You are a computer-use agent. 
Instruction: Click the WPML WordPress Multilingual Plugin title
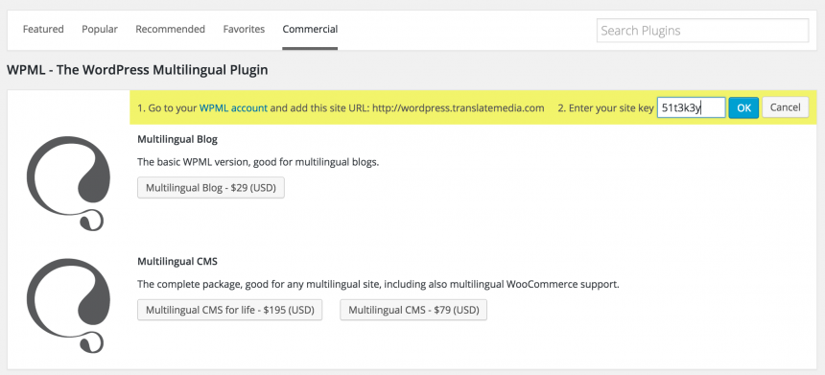(137, 70)
